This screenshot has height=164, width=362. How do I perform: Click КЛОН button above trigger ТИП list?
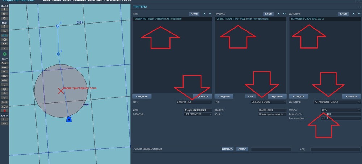tap(194, 14)
